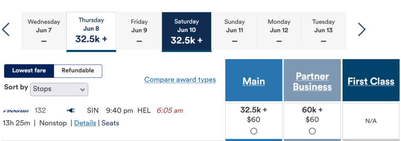Image resolution: width=401 pixels, height=141 pixels.
Task: Choose Tuesday Jun 13 date tab
Action: 323,31
